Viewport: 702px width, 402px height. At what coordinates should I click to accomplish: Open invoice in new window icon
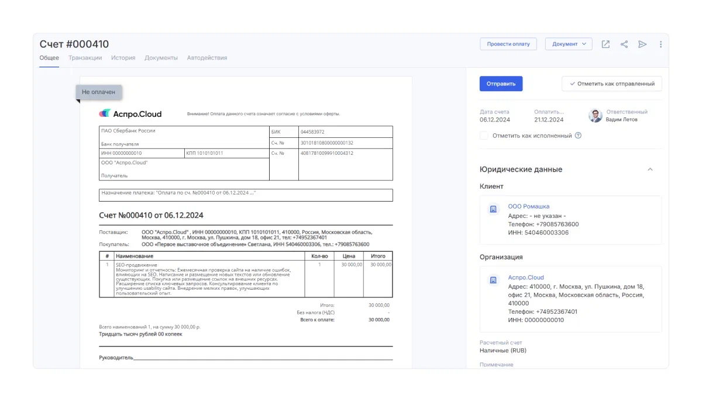point(605,44)
